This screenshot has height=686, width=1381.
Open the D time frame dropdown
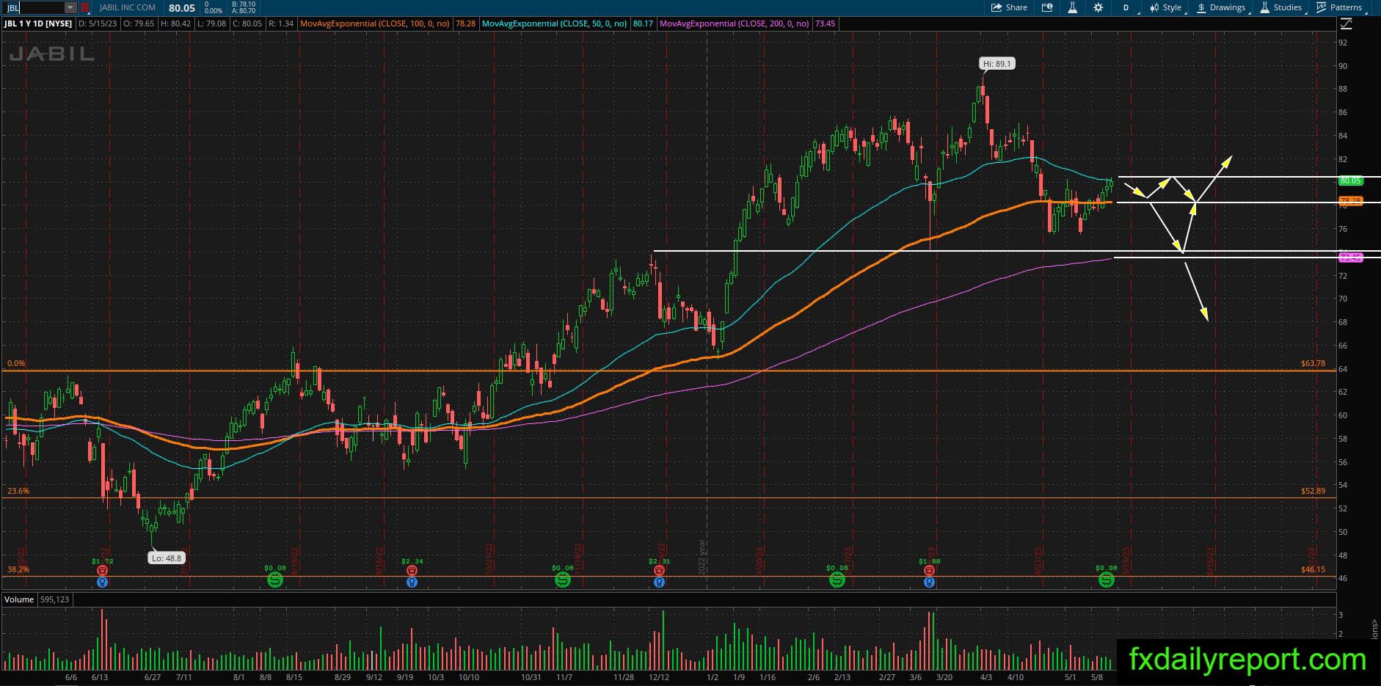coord(1128,7)
